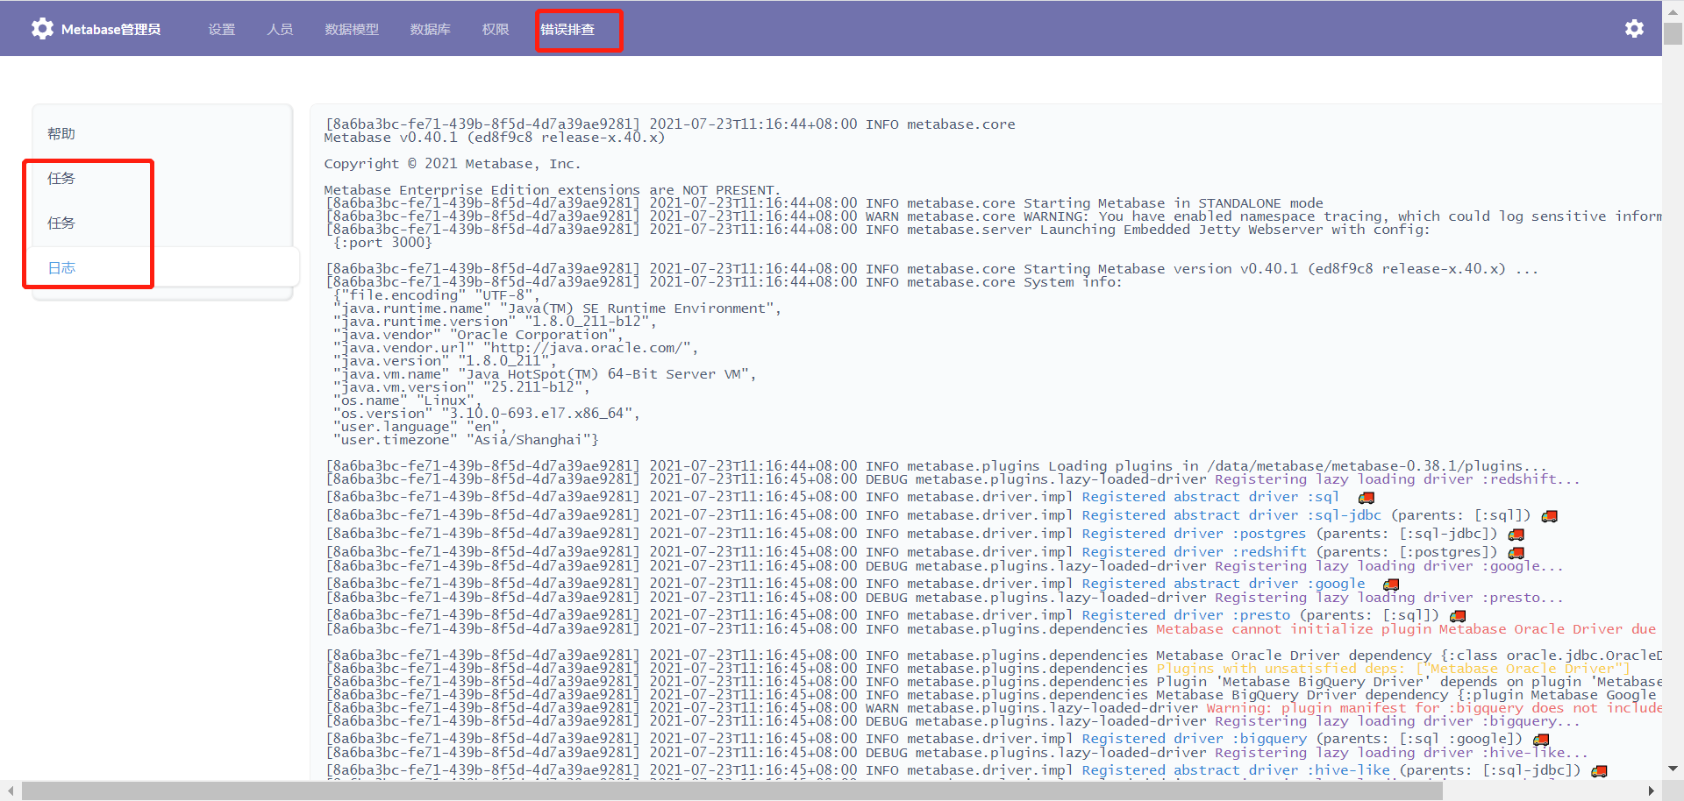Viewport: 1684px width, 801px height.
Task: Click the "user.timezone" "Asia/Shanghai" entry
Action: point(466,440)
